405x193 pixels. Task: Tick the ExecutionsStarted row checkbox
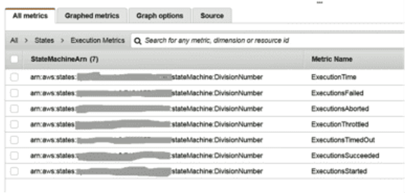coord(14,171)
